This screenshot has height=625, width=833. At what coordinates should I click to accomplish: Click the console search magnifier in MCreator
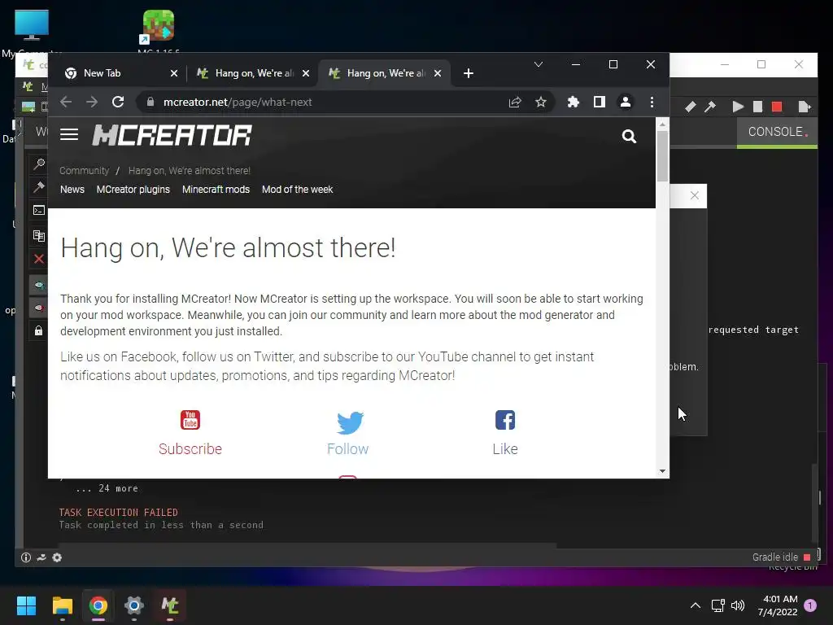coord(39,164)
